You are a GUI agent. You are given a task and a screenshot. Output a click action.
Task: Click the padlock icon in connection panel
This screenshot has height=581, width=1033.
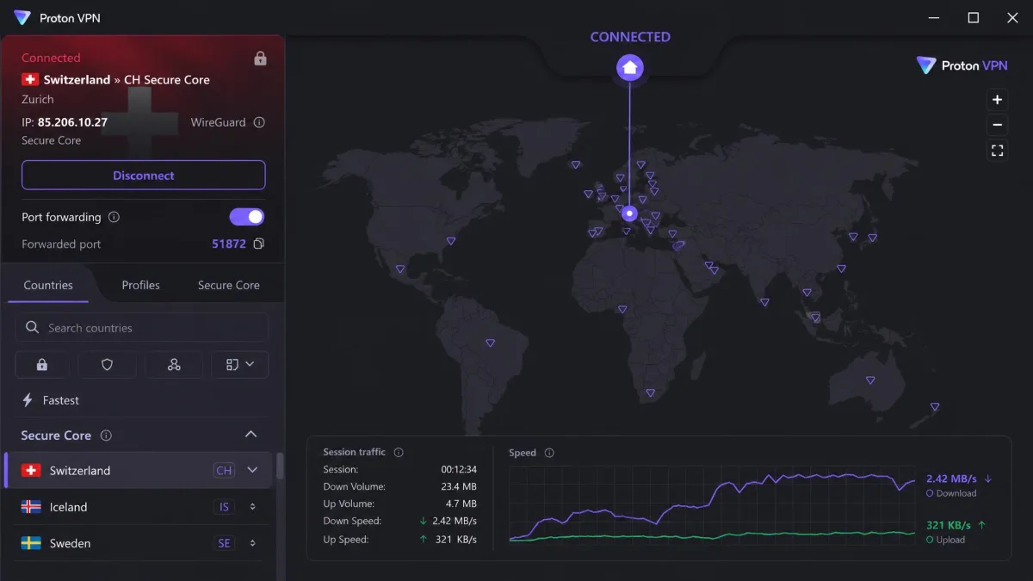click(260, 59)
